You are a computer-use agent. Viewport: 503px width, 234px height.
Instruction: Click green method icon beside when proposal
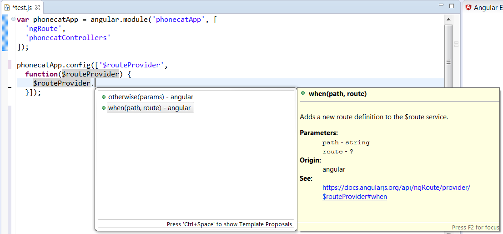tap(104, 108)
